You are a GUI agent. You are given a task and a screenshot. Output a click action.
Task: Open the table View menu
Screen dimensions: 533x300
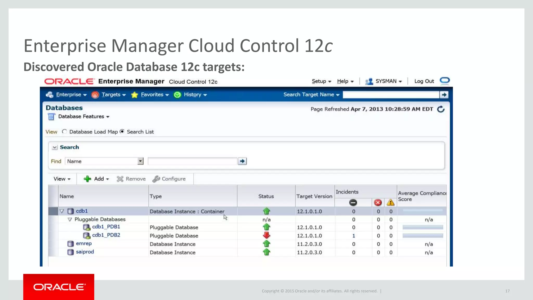(x=62, y=179)
